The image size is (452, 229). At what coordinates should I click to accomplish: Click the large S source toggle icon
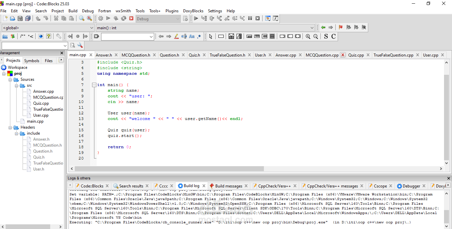(x=326, y=36)
